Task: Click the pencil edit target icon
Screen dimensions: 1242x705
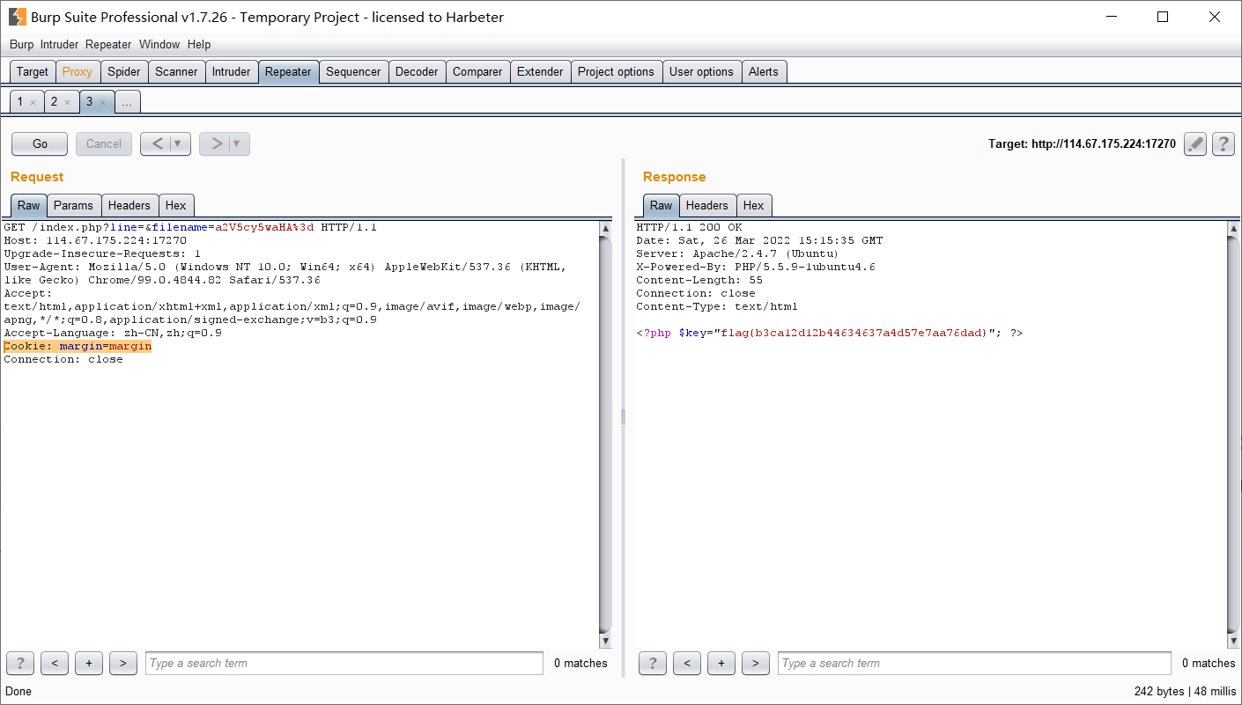Action: pyautogui.click(x=1194, y=144)
